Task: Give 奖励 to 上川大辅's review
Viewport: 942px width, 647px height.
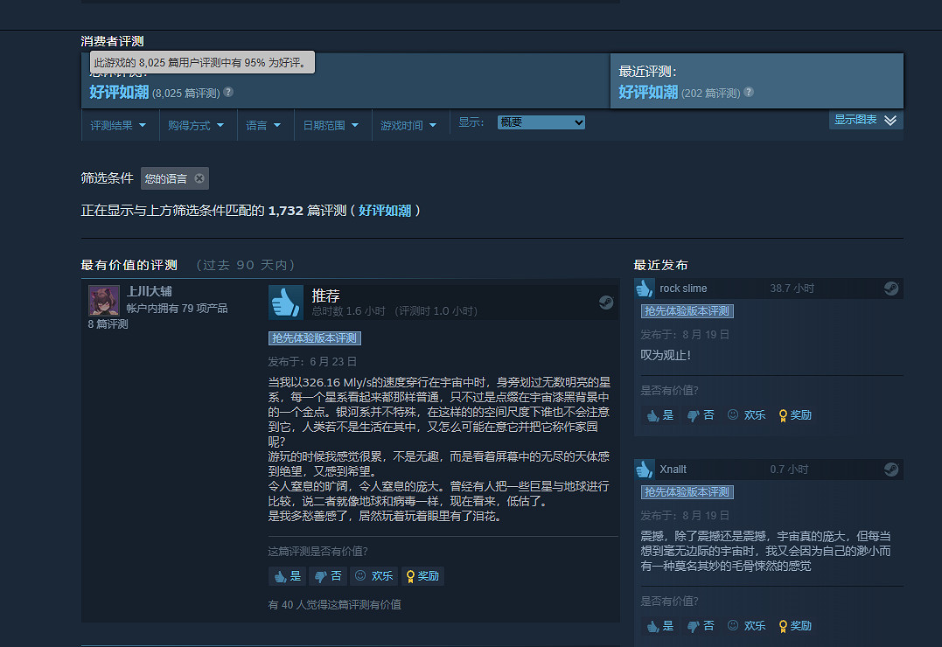Action: (x=422, y=576)
